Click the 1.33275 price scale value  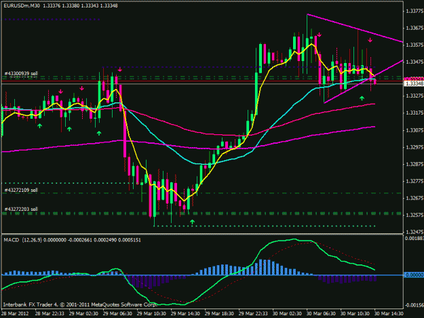point(415,96)
